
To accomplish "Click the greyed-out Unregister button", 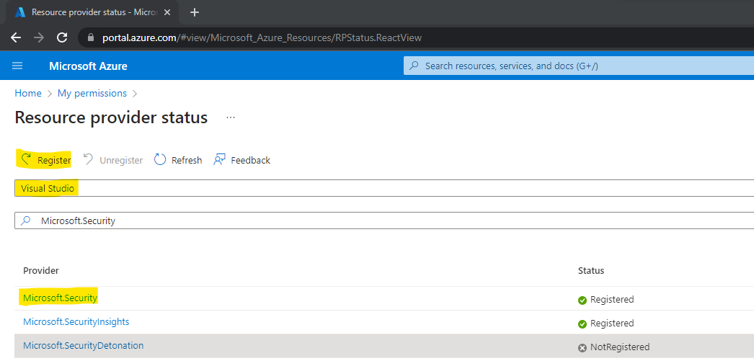I will [113, 160].
